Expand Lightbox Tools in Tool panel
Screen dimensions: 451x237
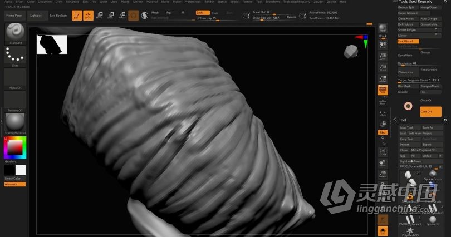420,161
